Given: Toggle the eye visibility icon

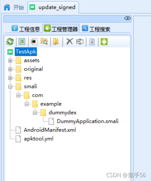Looking at the screenshot, I should (127, 18).
